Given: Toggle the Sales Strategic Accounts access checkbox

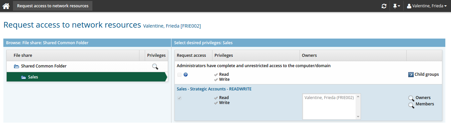Looking at the screenshot, I should pos(179,98).
